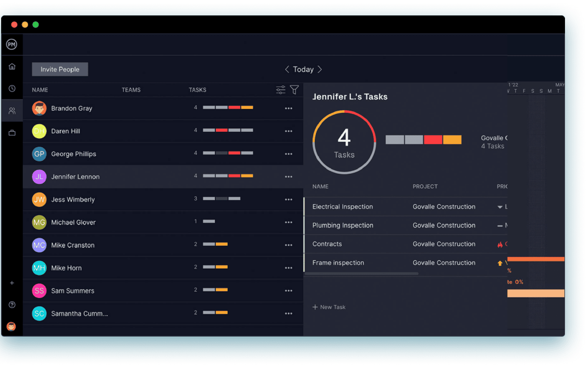Open the Home view in the sidebar

[x=12, y=66]
